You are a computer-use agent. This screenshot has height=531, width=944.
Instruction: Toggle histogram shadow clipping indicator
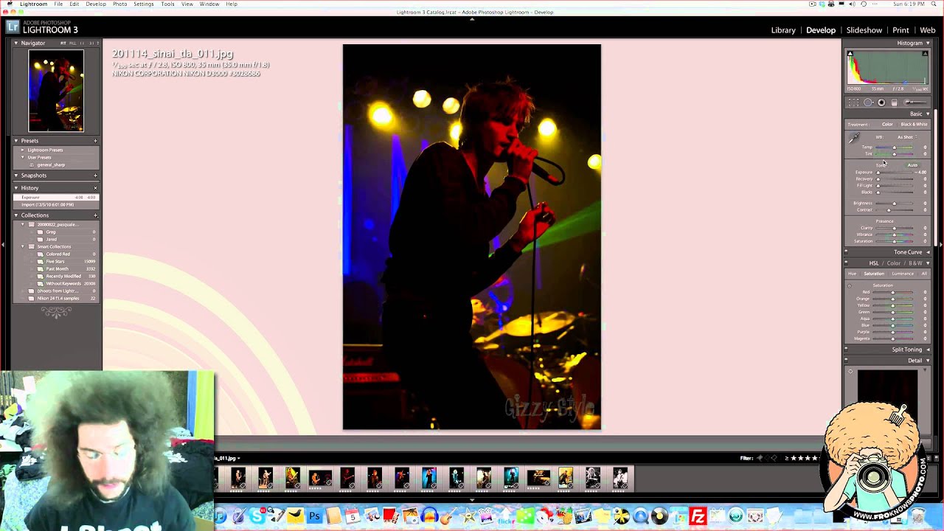coord(850,54)
